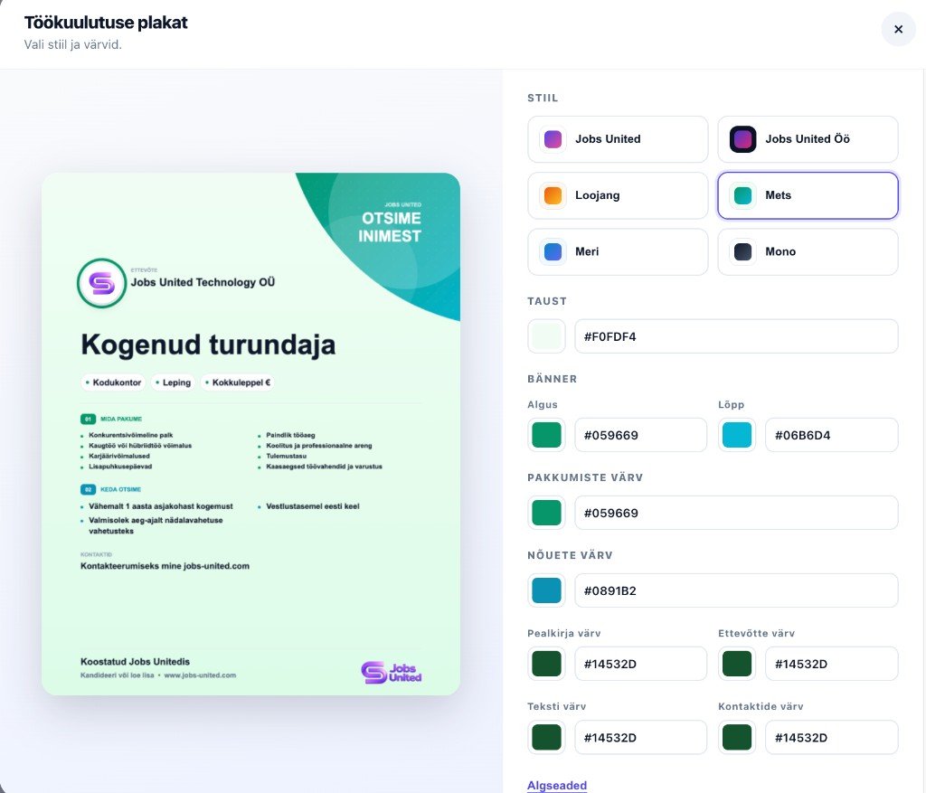The image size is (926, 793).
Task: Edit the Pealkirja värv hex field
Action: (x=641, y=664)
